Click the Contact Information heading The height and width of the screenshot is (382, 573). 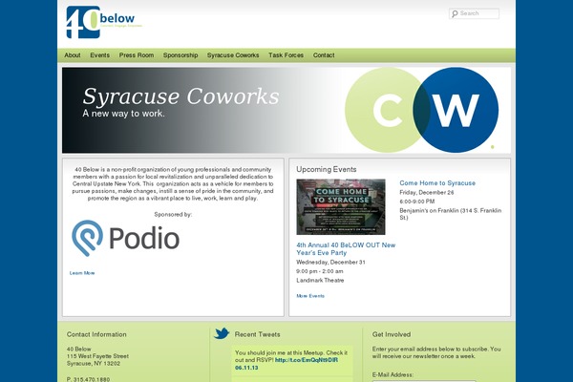(96, 334)
